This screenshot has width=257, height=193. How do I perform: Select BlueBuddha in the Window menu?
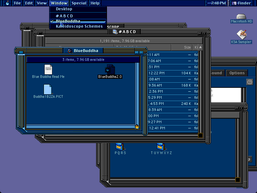pos(78,21)
